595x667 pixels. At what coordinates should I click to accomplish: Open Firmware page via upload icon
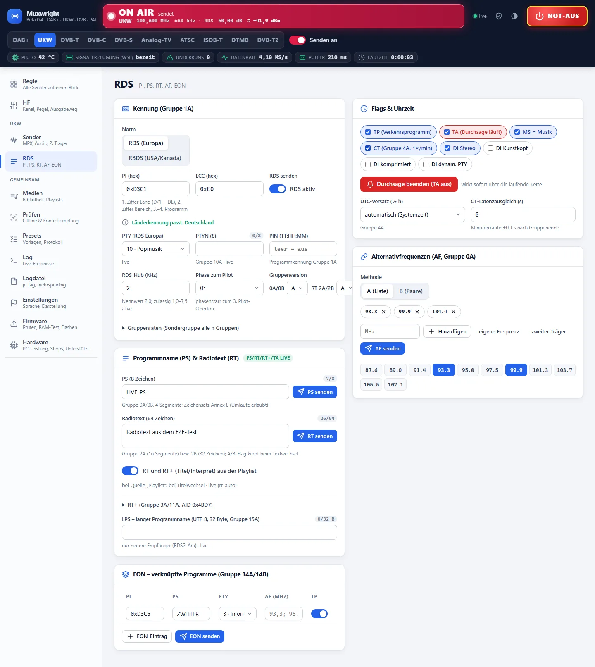(14, 324)
